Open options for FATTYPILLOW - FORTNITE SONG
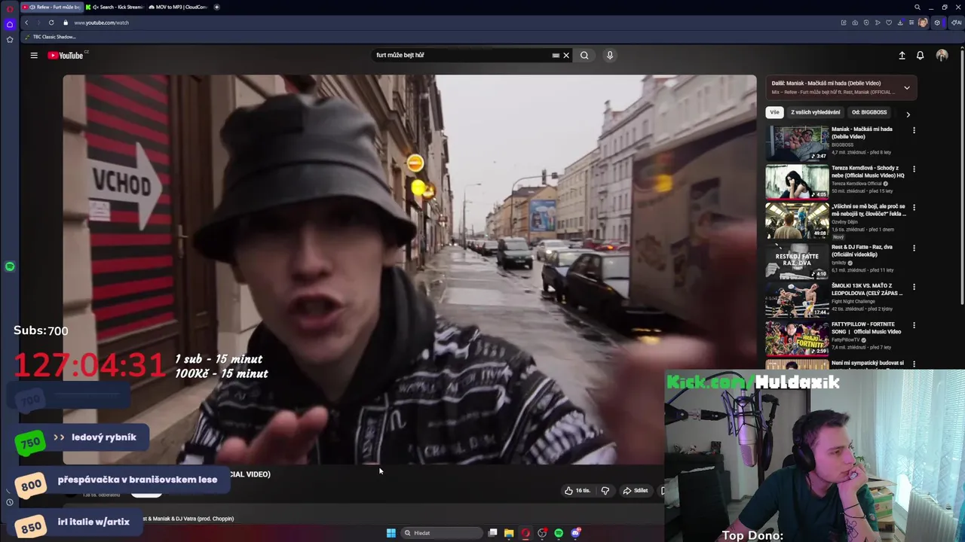Viewport: 965px width, 542px height. coord(914,326)
